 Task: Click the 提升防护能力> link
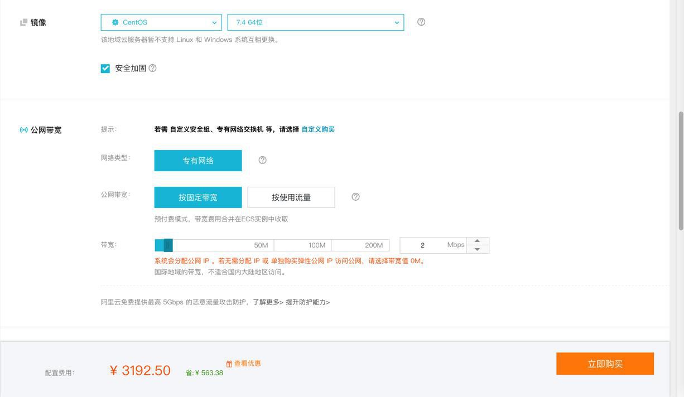click(307, 302)
